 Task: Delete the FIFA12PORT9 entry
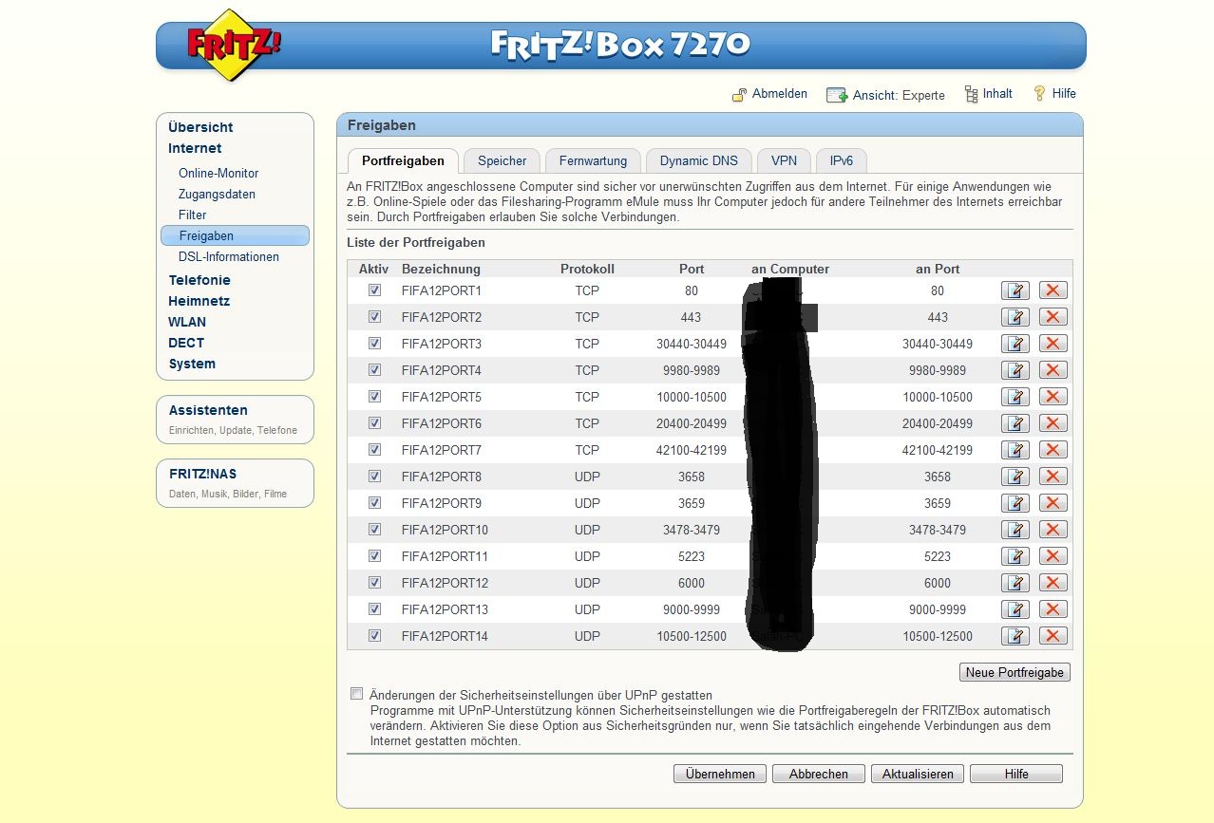(x=1053, y=503)
